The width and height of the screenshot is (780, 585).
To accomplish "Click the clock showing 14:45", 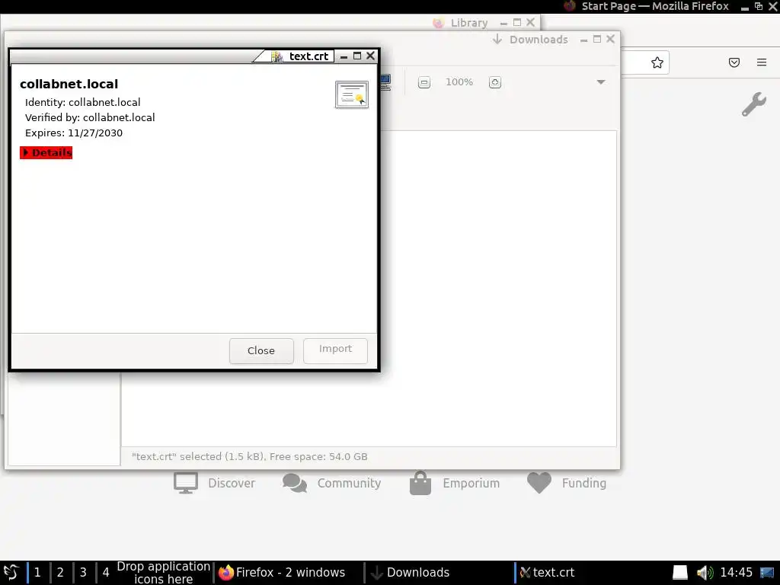I will pyautogui.click(x=737, y=573).
